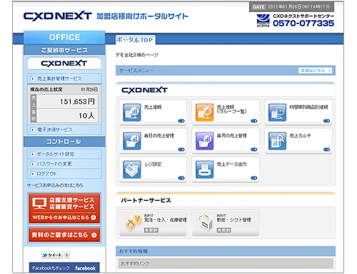Open the orange 売上速報 group list icon
Viewport: 357px width, 274px height.
click(x=204, y=112)
